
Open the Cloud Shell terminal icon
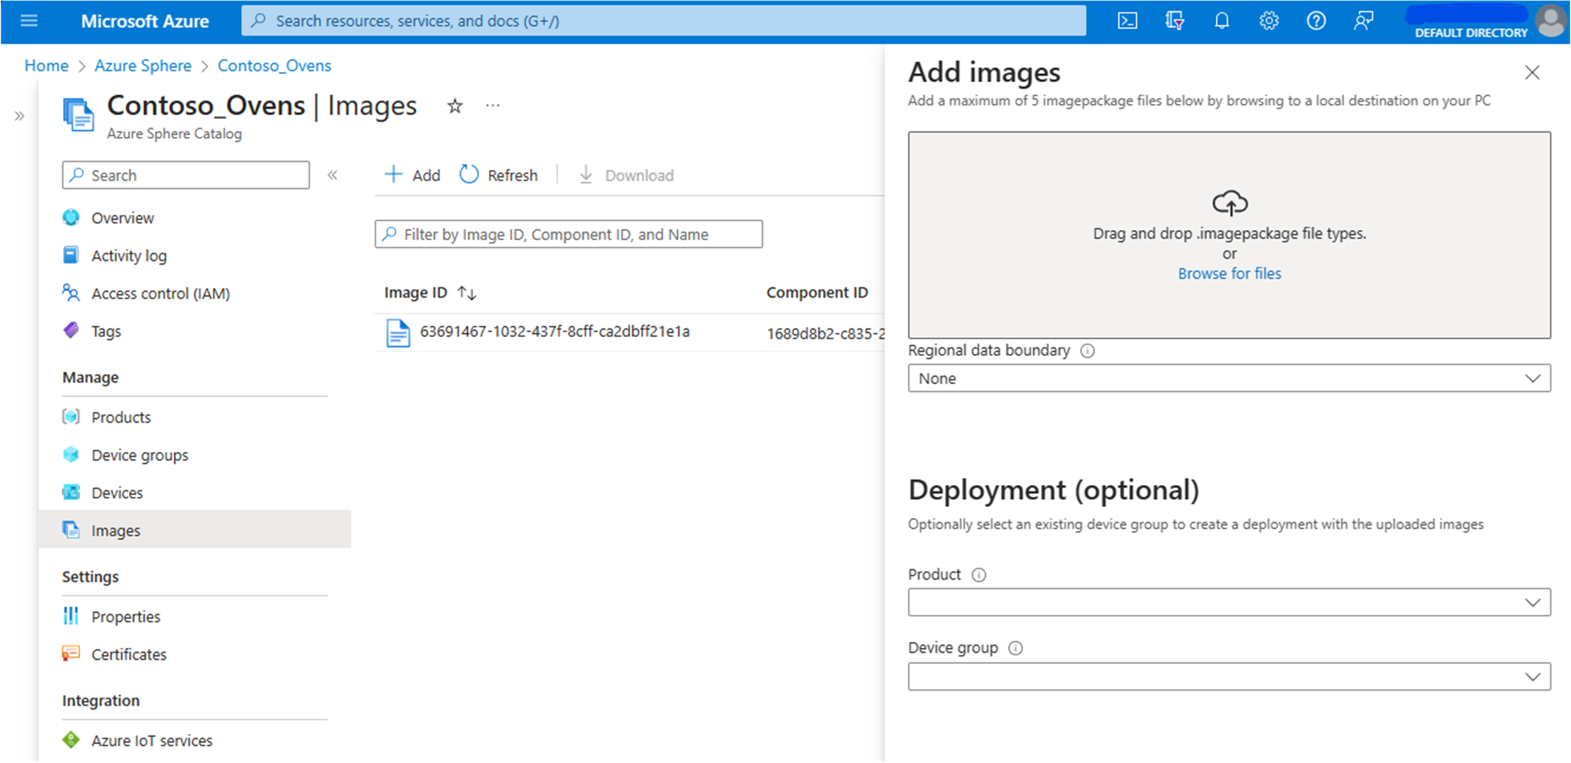tap(1128, 20)
